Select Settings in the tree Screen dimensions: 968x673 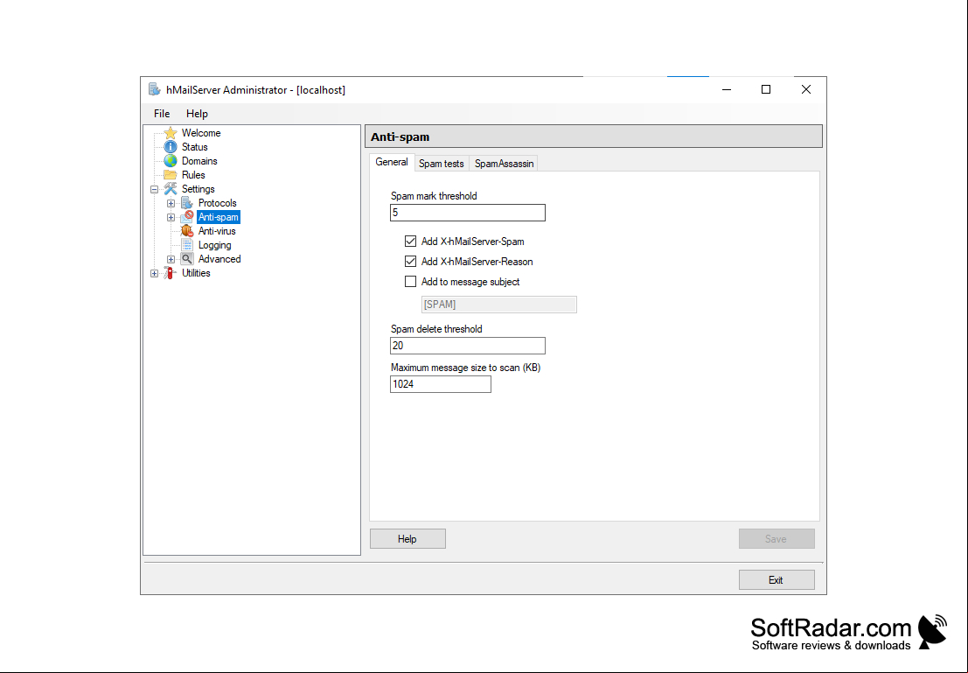click(198, 189)
